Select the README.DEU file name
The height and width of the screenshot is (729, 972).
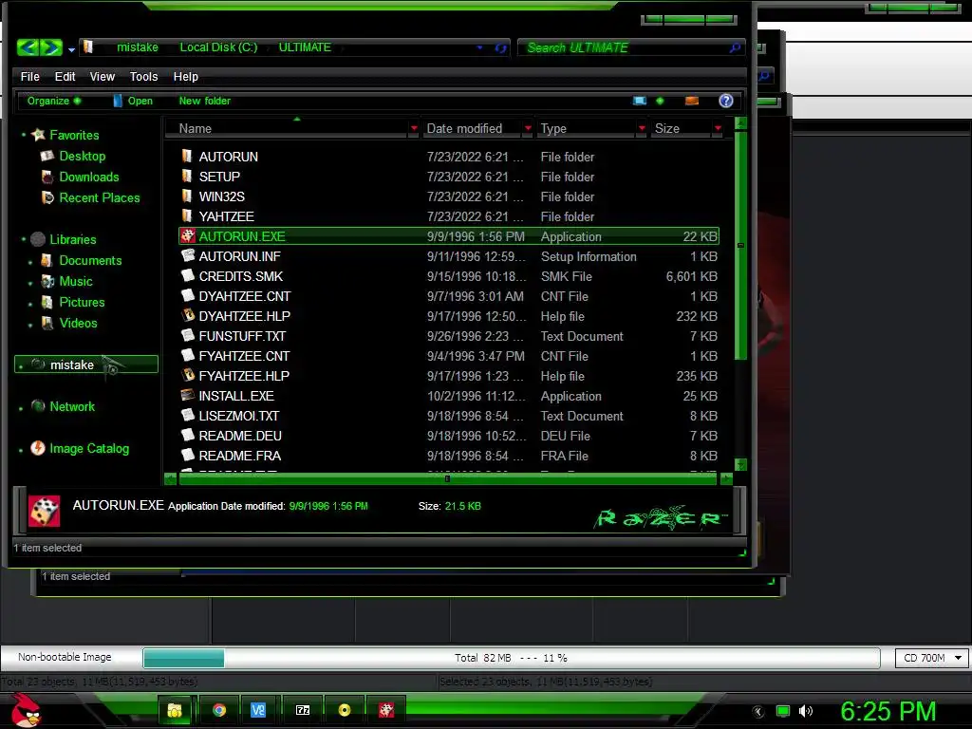[240, 436]
